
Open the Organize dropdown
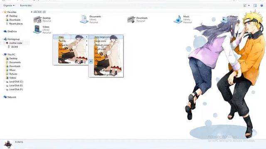pos(9,5)
